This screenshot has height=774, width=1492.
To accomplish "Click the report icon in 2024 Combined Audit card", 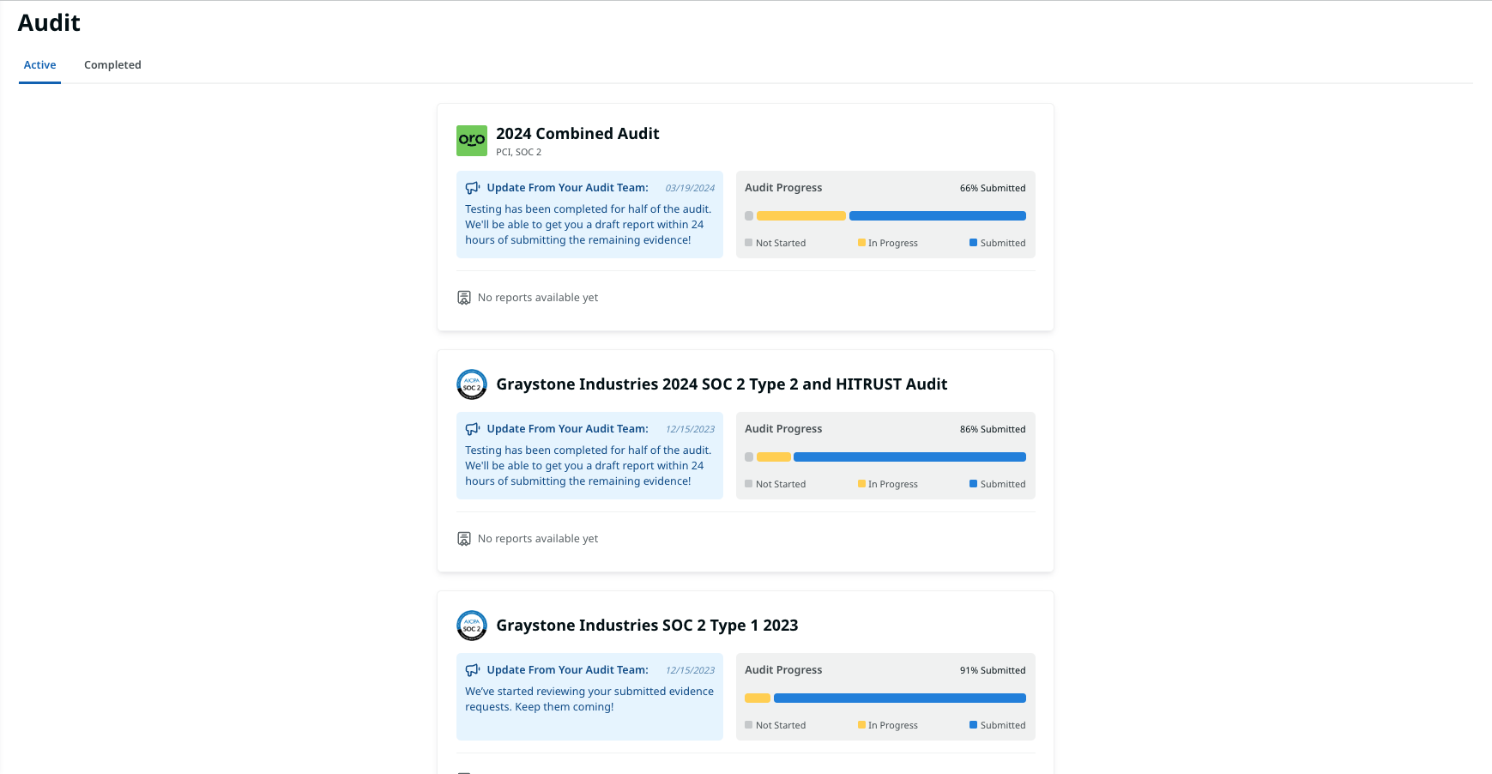I will coord(464,298).
